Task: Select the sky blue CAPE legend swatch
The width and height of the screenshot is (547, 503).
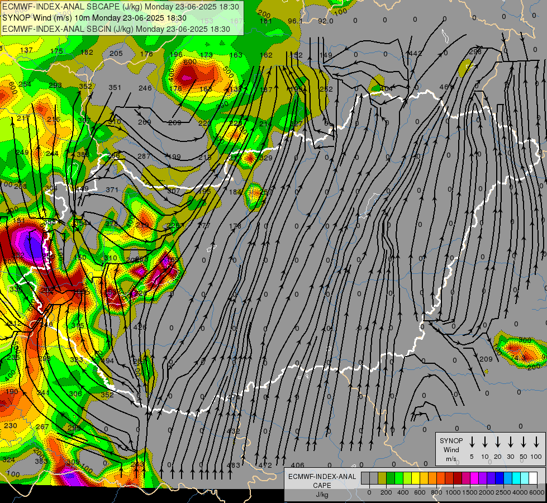Action: (x=507, y=478)
